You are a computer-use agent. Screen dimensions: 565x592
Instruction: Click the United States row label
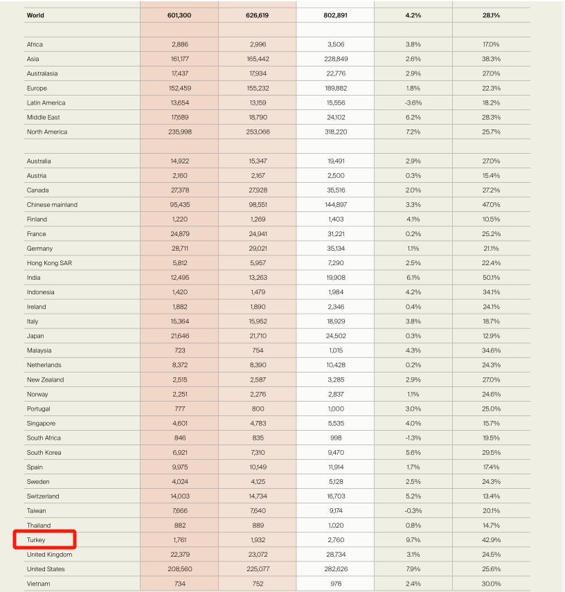click(46, 569)
